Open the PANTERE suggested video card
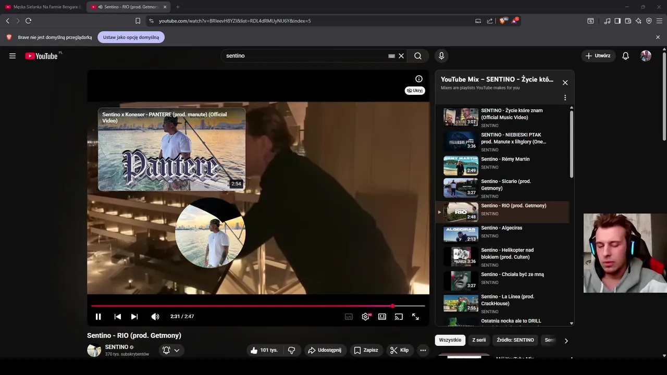Viewport: 667px width, 375px height. point(171,149)
